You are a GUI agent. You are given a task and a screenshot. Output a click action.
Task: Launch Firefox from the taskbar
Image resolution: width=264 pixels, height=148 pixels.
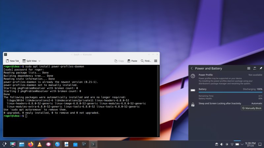point(31,144)
